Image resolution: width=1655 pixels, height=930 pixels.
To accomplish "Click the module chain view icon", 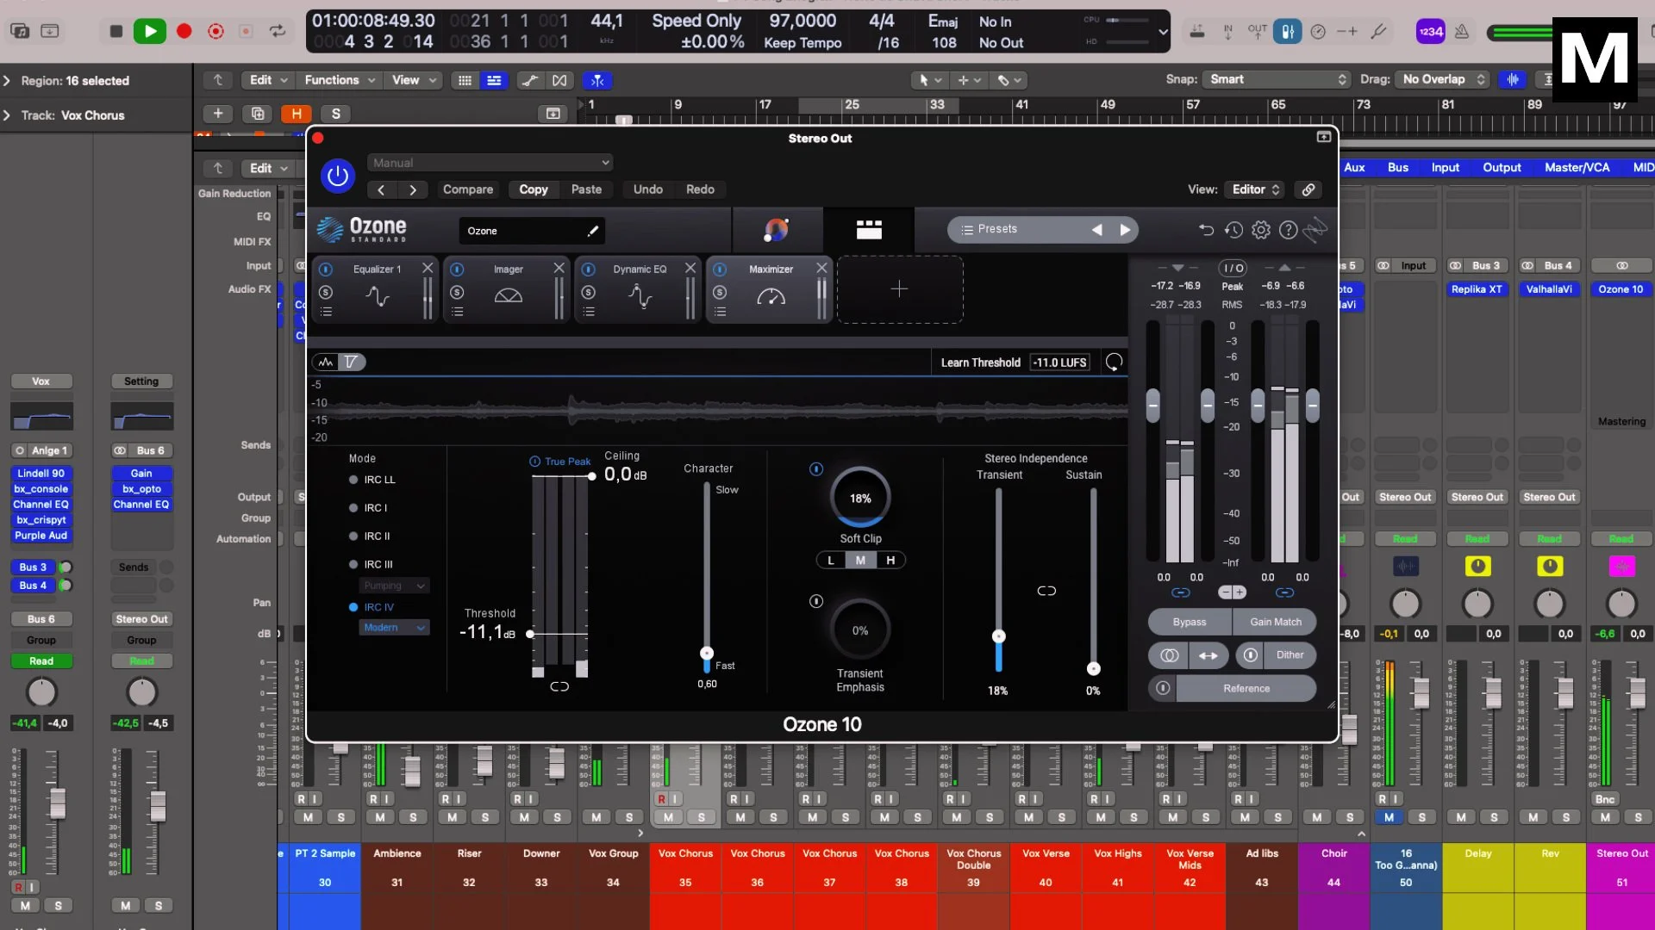I will tap(868, 229).
